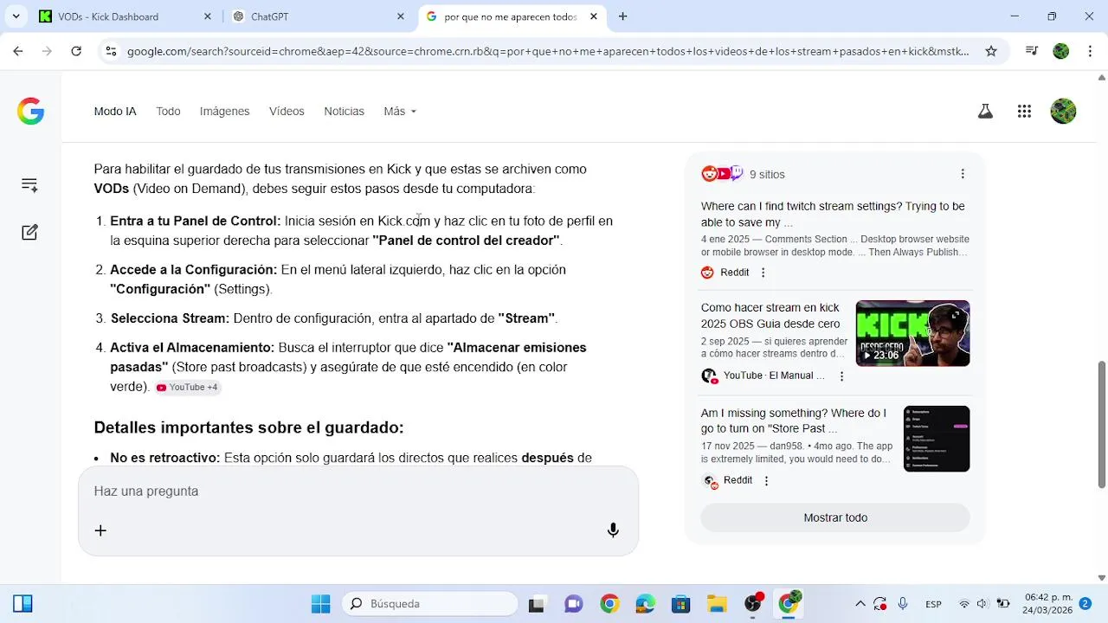Open OBS Studio from taskbar
Screen dimensions: 1108x623
(753, 604)
